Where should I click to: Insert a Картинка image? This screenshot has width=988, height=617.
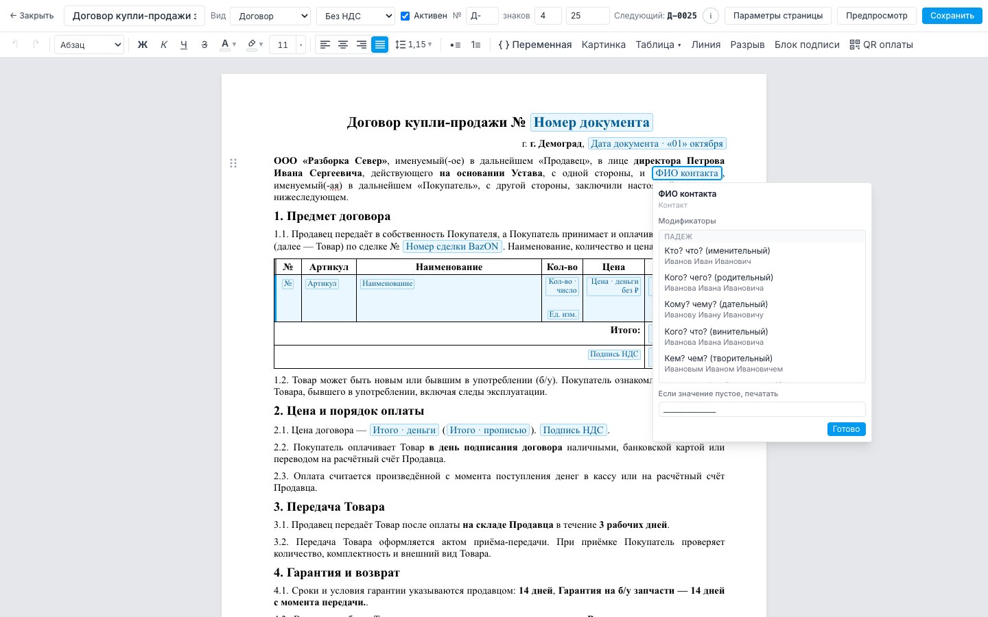click(x=603, y=45)
